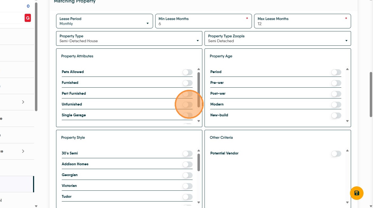Enable the Pets Allowed toggle
Image resolution: width=373 pixels, height=208 pixels.
187,72
